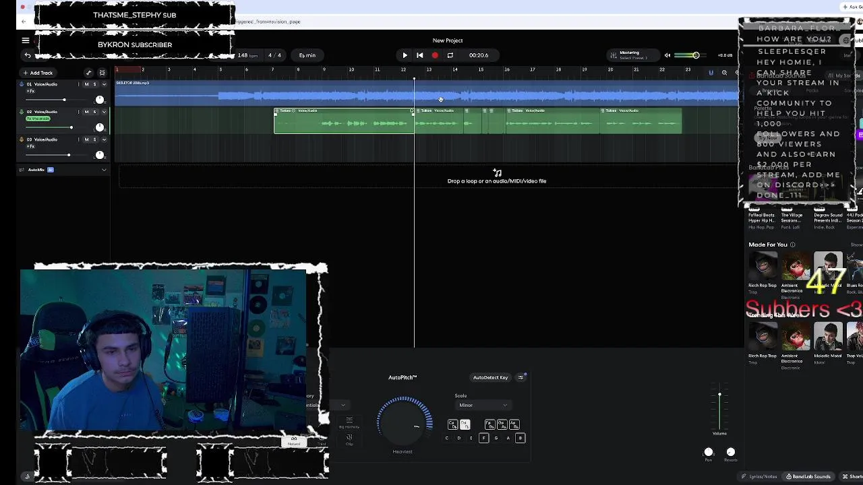Mute track 02 Voice/Audio

pos(86,112)
